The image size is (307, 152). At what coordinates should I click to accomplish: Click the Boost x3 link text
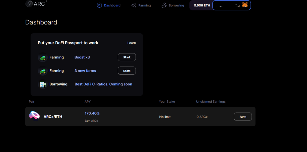[x=82, y=57]
